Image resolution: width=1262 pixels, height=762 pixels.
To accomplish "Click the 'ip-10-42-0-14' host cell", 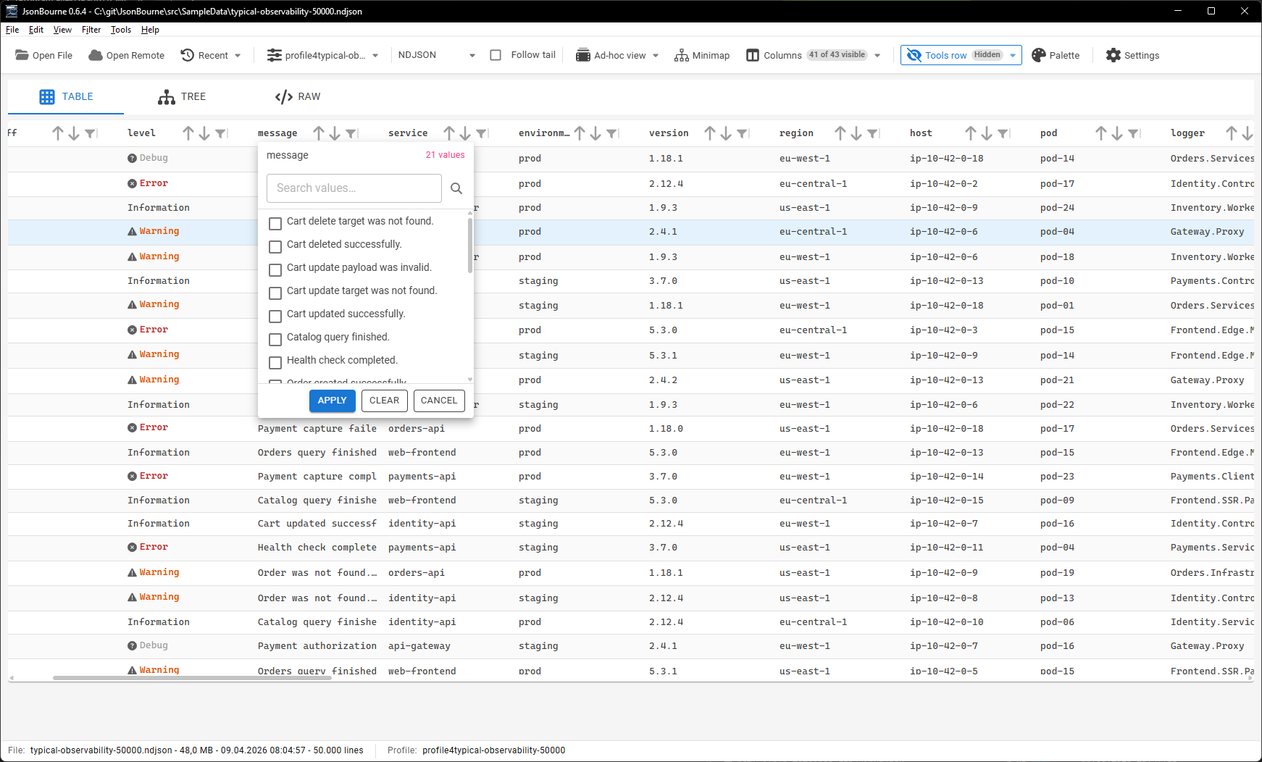I will 947,477.
